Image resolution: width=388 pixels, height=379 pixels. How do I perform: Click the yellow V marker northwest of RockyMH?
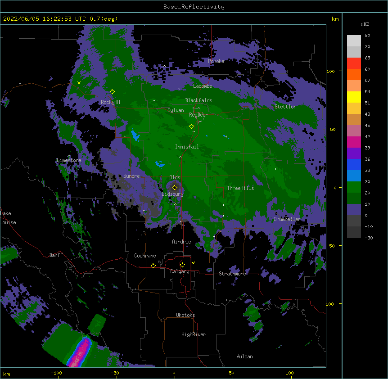(x=79, y=83)
